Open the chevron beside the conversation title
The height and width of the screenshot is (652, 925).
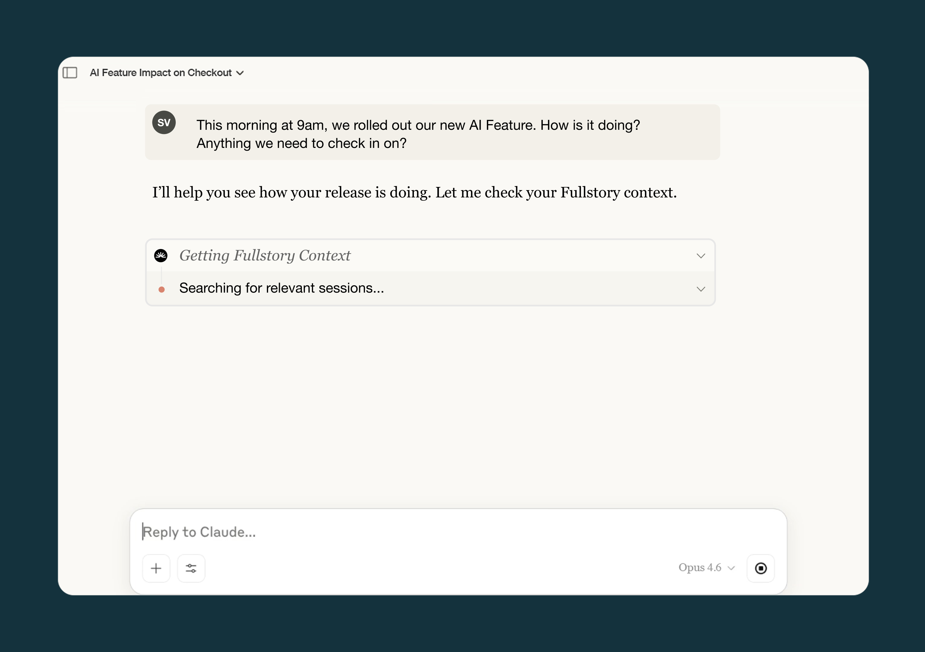pos(240,73)
